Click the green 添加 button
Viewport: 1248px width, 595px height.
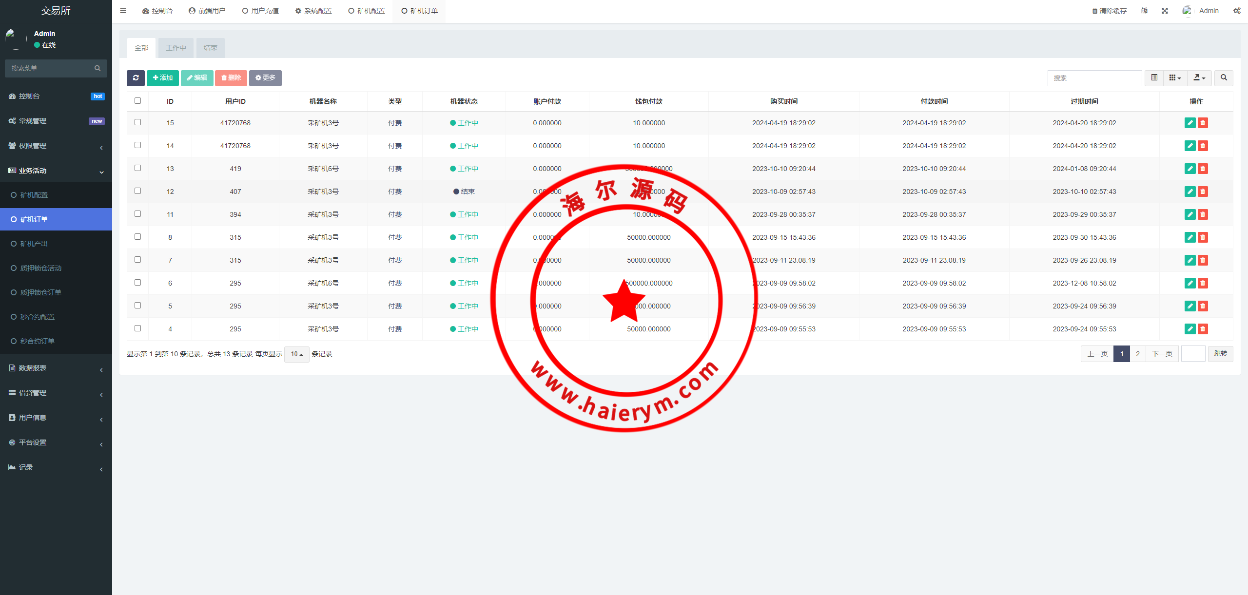162,78
